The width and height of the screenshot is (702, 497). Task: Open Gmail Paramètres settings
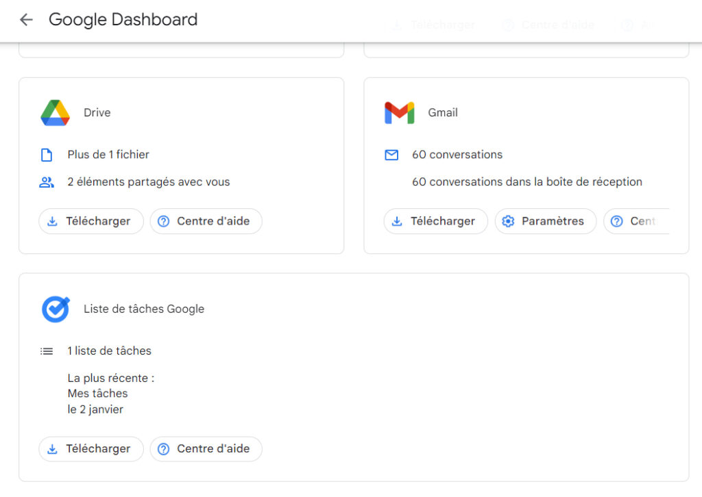(x=545, y=221)
